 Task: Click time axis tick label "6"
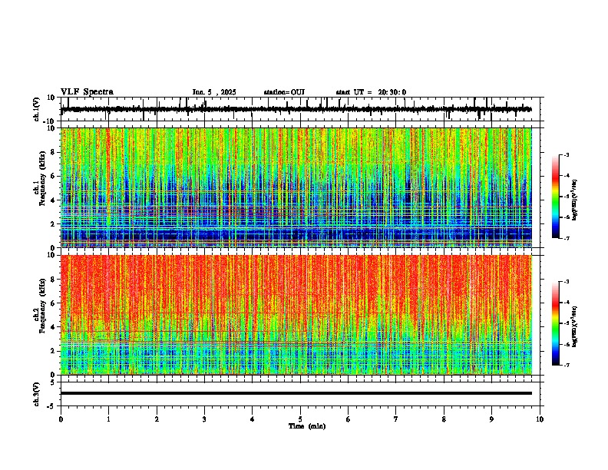[x=348, y=419]
